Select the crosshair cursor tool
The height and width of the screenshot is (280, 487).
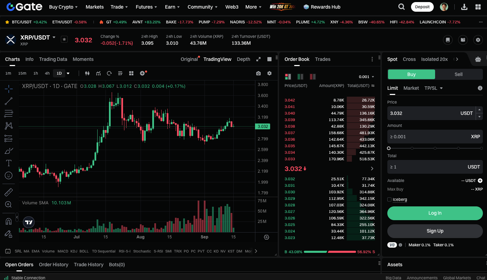tap(9, 89)
